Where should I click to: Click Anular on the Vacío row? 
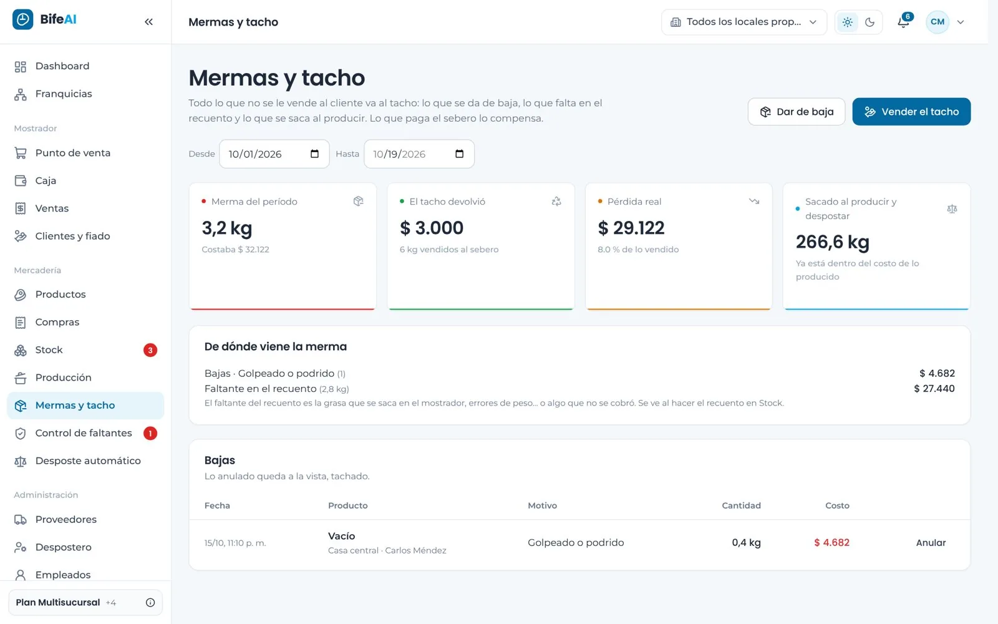pyautogui.click(x=931, y=543)
